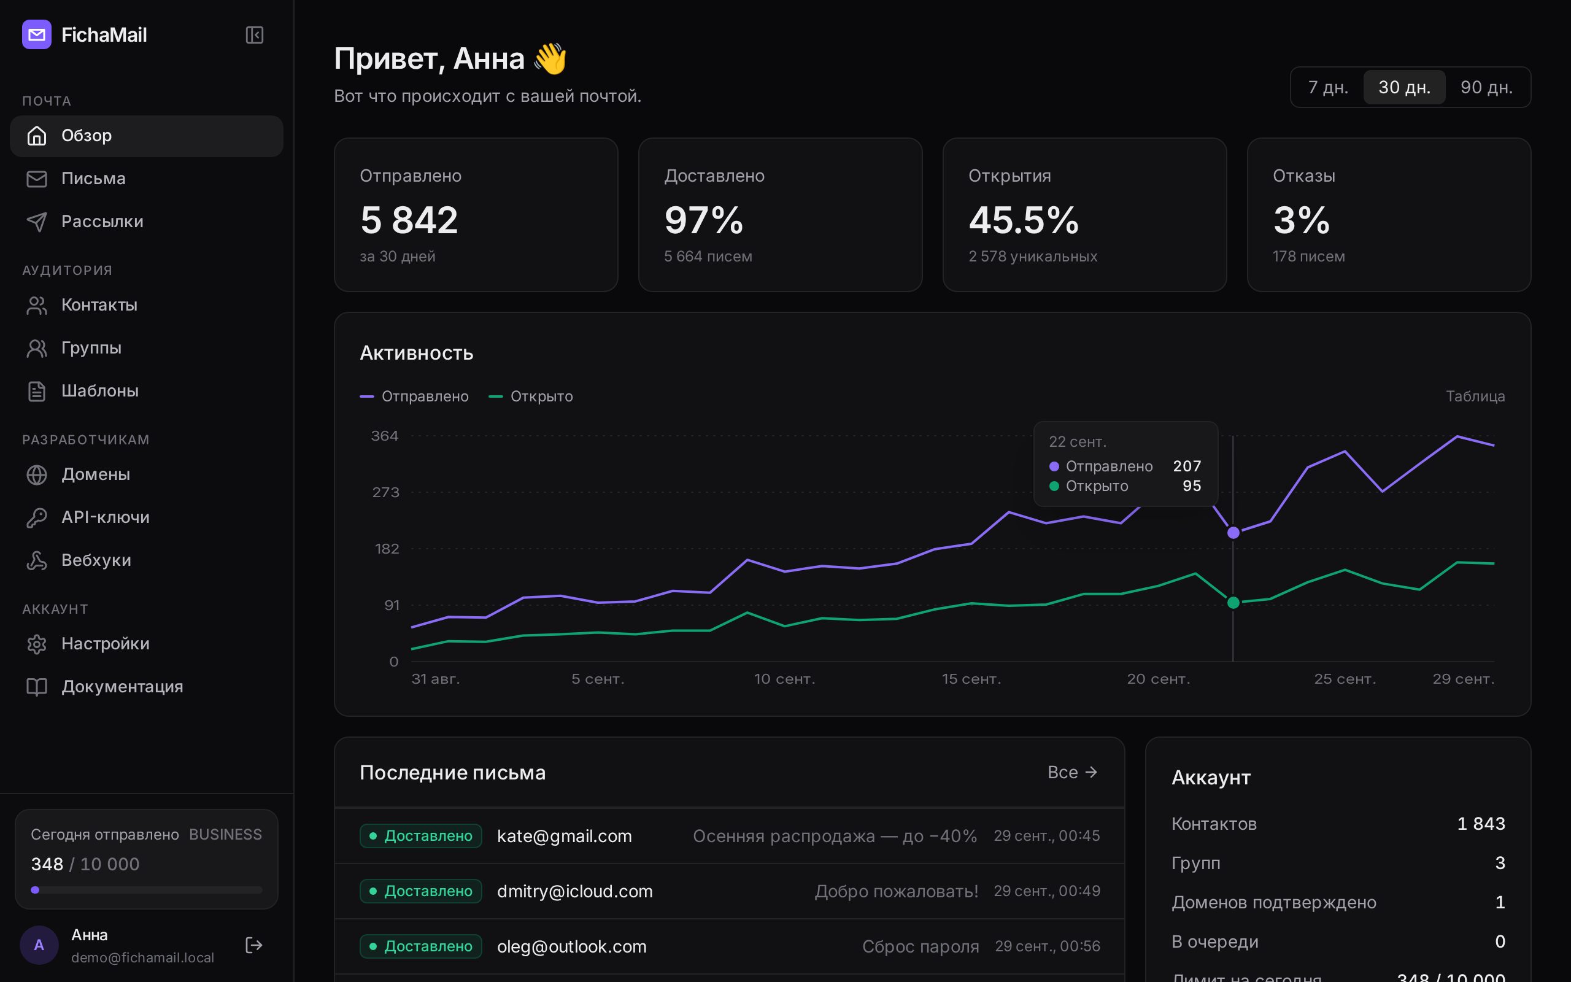Image resolution: width=1571 pixels, height=982 pixels.
Task: Click the paper plane icon beside Рассылки
Action: [36, 222]
